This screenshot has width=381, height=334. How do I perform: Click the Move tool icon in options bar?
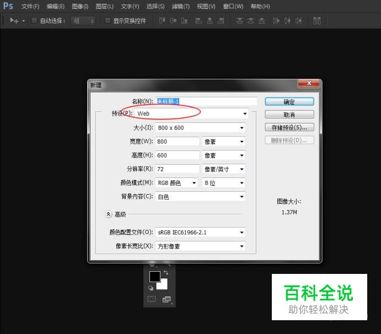pos(14,21)
